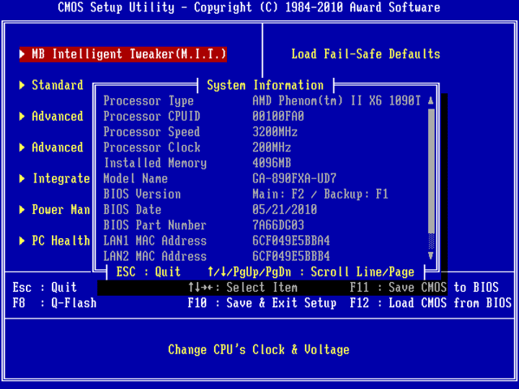Click the GA-890FXA-UD7 value

pyautogui.click(x=294, y=178)
